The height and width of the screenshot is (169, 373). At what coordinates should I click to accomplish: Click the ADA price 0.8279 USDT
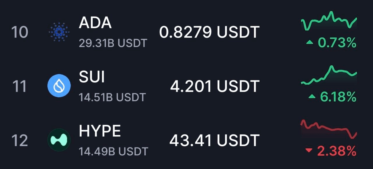coord(209,32)
